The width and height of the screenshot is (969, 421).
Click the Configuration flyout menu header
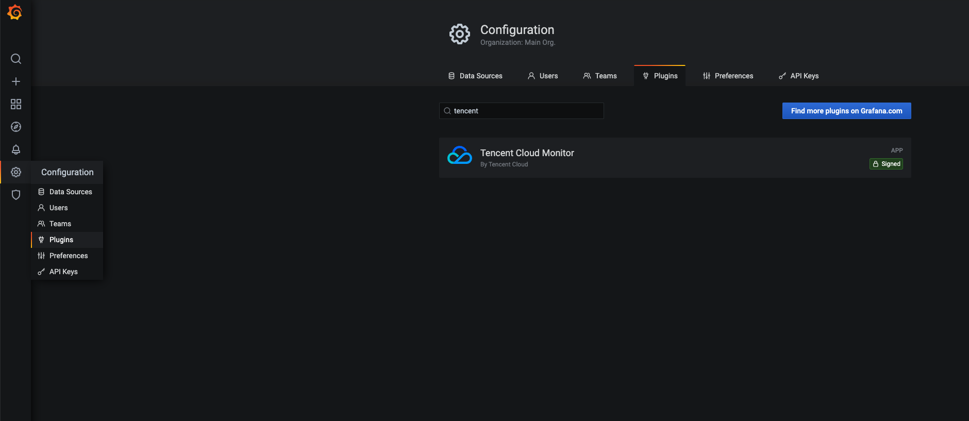coord(68,172)
